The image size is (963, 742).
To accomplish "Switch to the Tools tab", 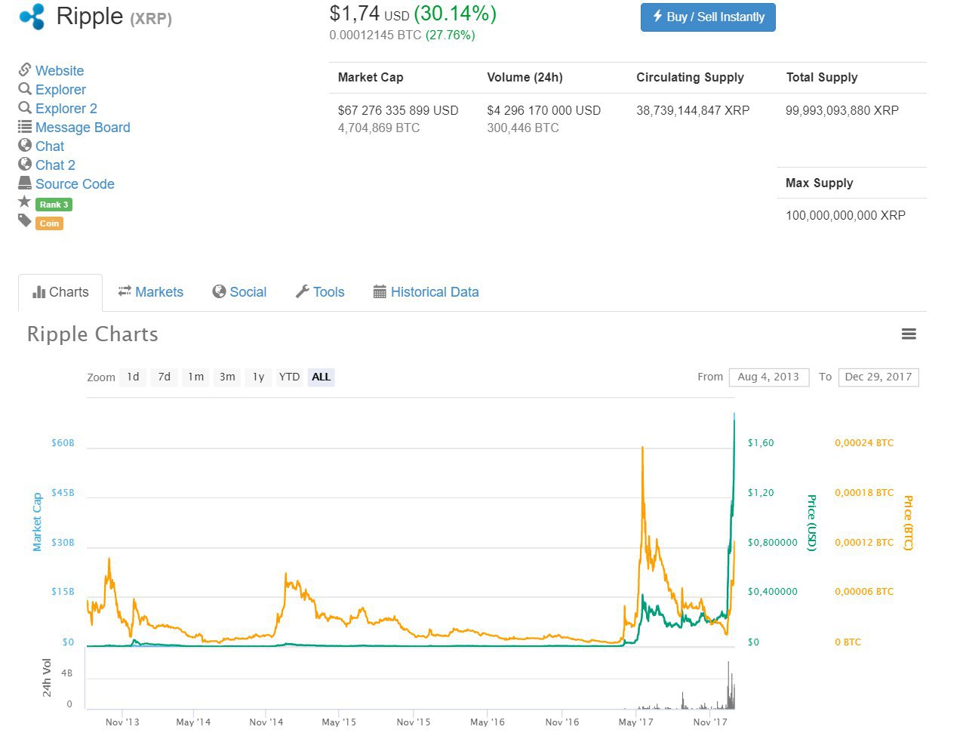I will tap(320, 292).
